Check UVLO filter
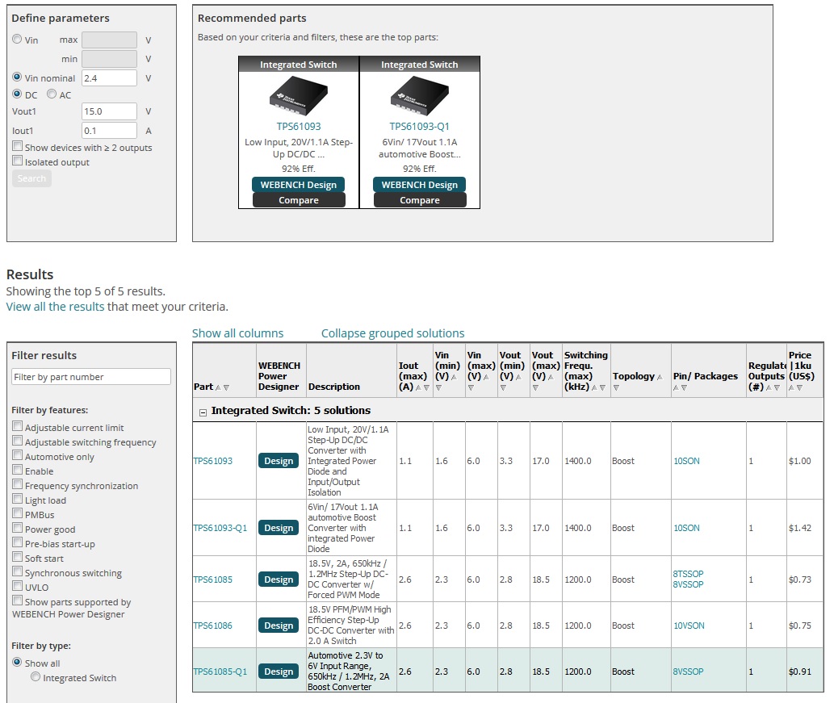834x703 pixels. click(18, 586)
